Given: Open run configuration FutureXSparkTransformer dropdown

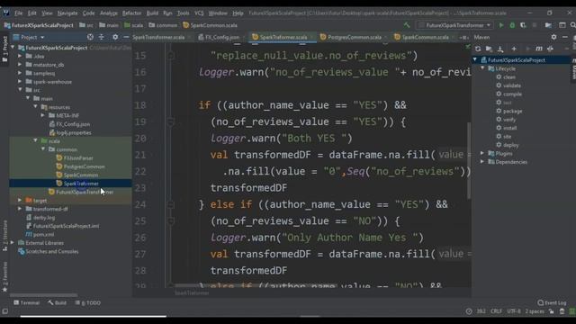Looking at the screenshot, I should point(454,25).
